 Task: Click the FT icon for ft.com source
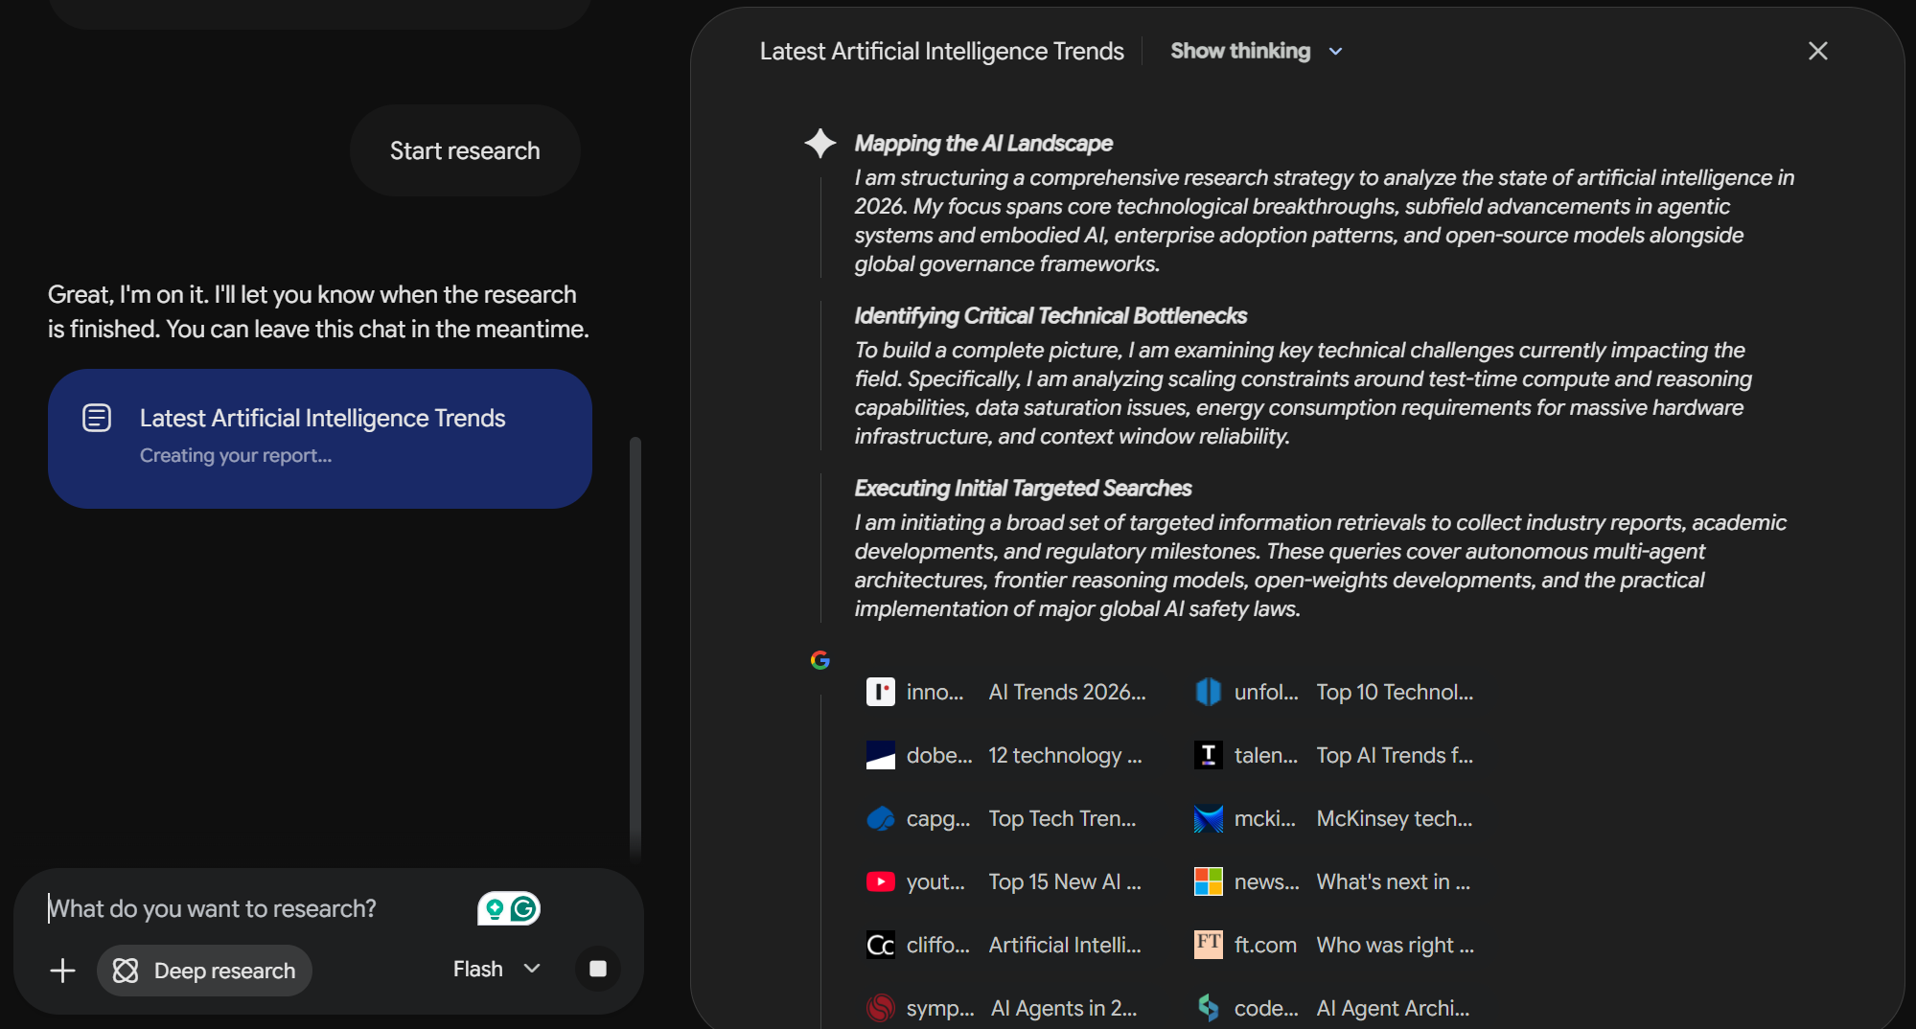point(1209,945)
